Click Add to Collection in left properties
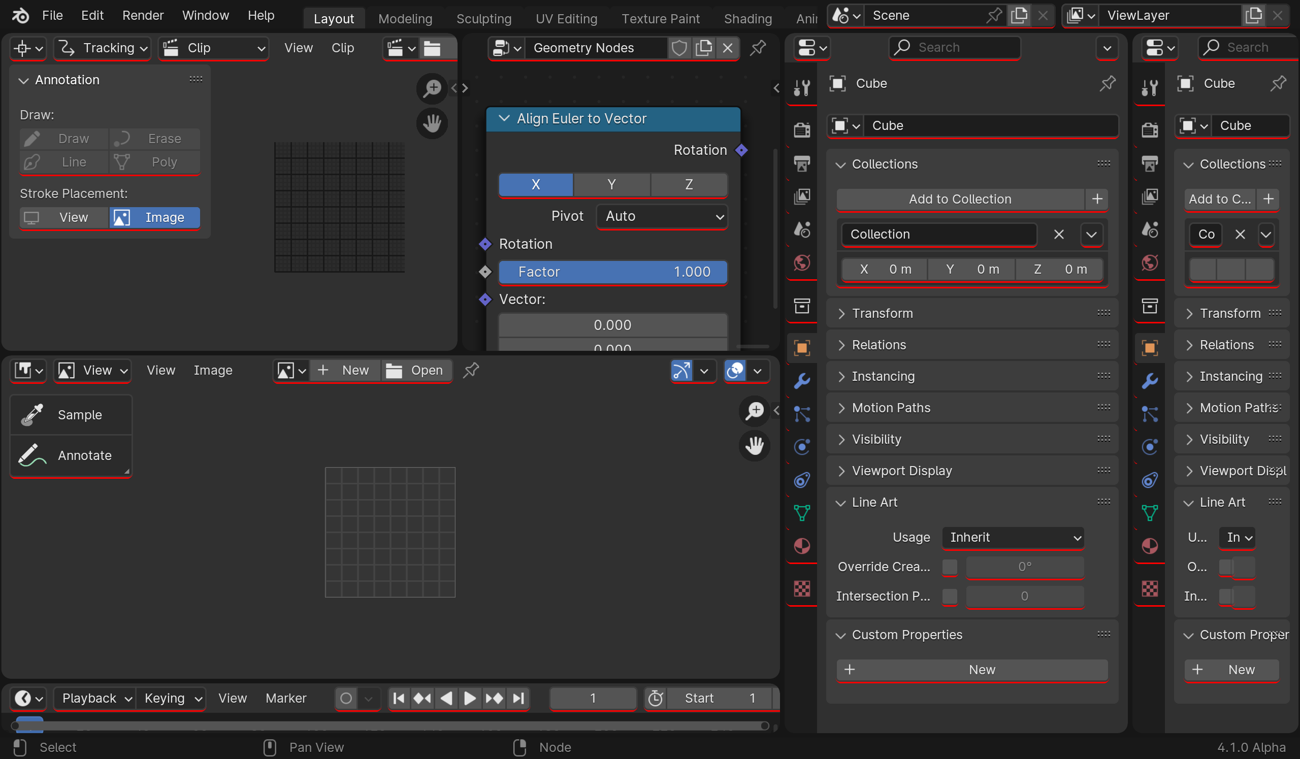This screenshot has height=759, width=1300. click(960, 199)
